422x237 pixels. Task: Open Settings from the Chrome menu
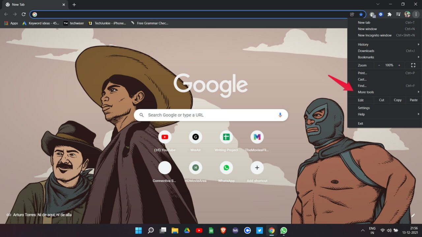point(384,108)
